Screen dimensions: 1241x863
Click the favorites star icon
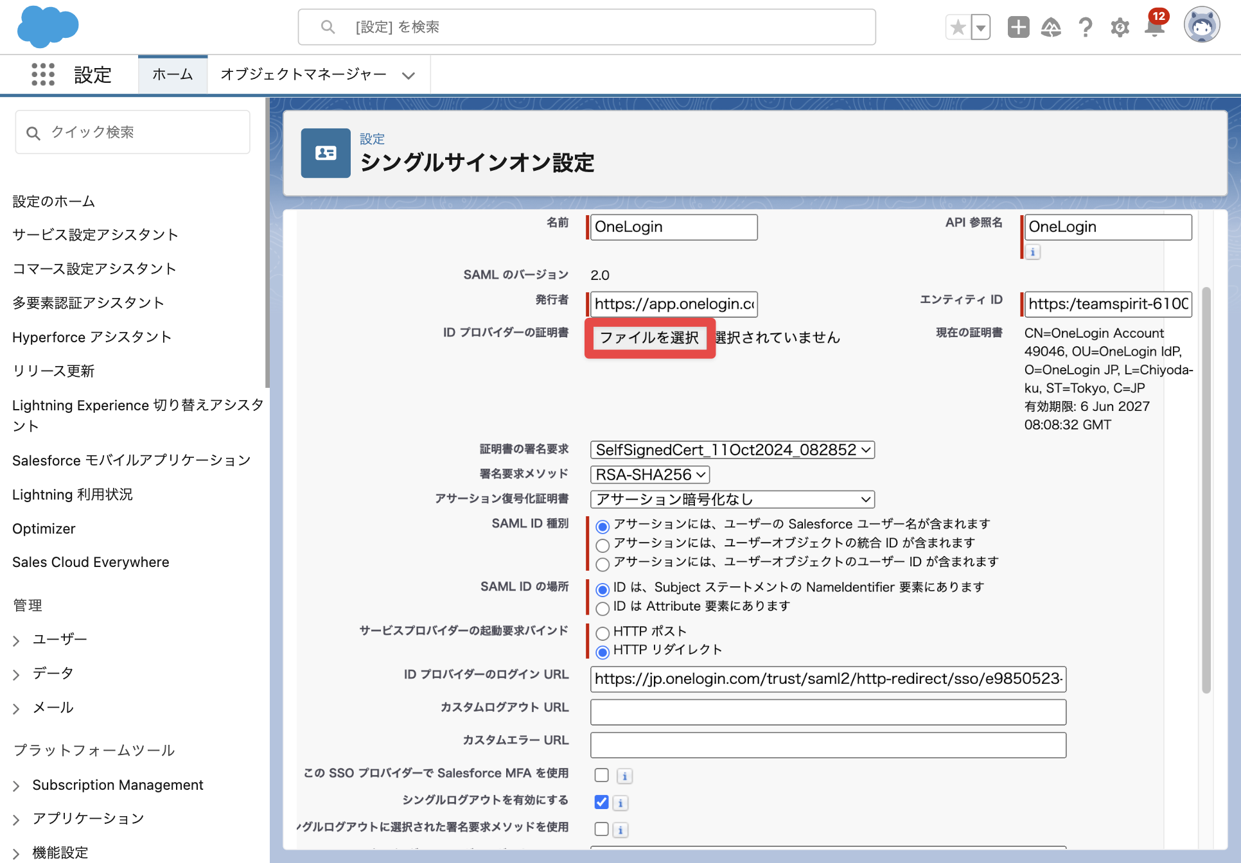[958, 28]
